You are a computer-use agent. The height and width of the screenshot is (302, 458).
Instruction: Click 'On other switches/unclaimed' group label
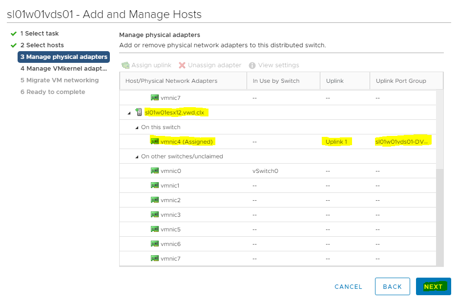[x=182, y=156]
